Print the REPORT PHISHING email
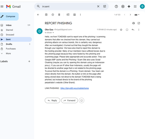Viewport: 145px width, 139px height. coord(133,23)
